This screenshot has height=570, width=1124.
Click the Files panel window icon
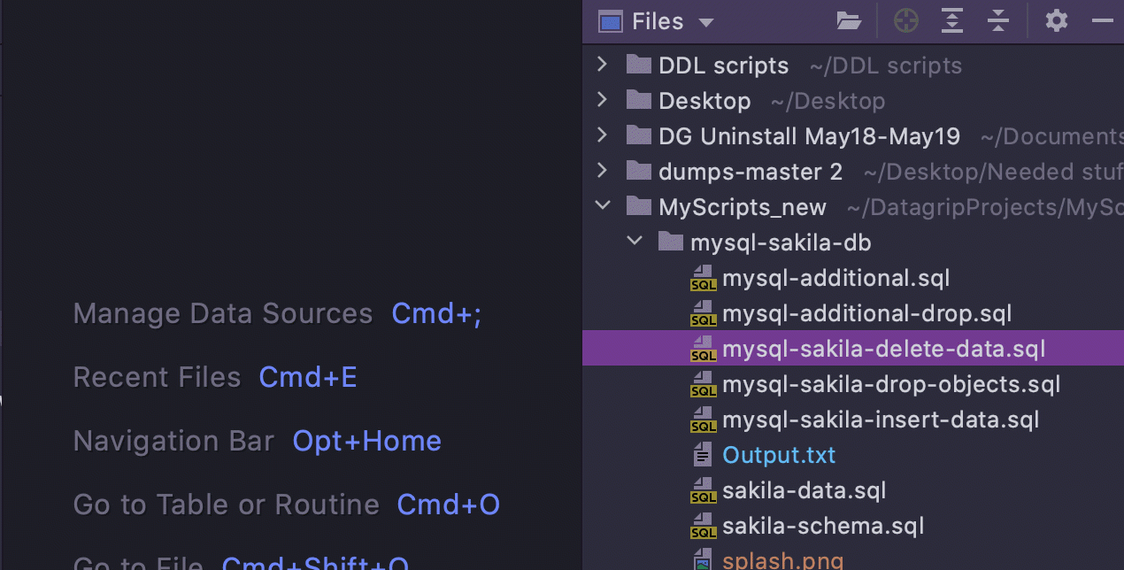coord(611,21)
